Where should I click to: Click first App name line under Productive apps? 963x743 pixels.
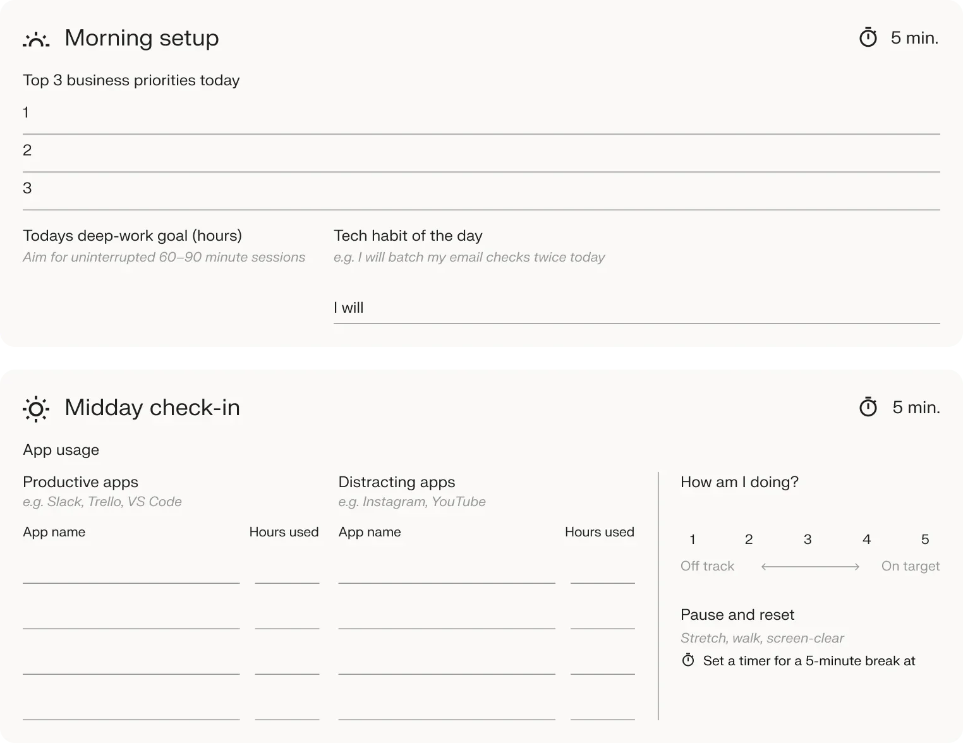click(131, 572)
